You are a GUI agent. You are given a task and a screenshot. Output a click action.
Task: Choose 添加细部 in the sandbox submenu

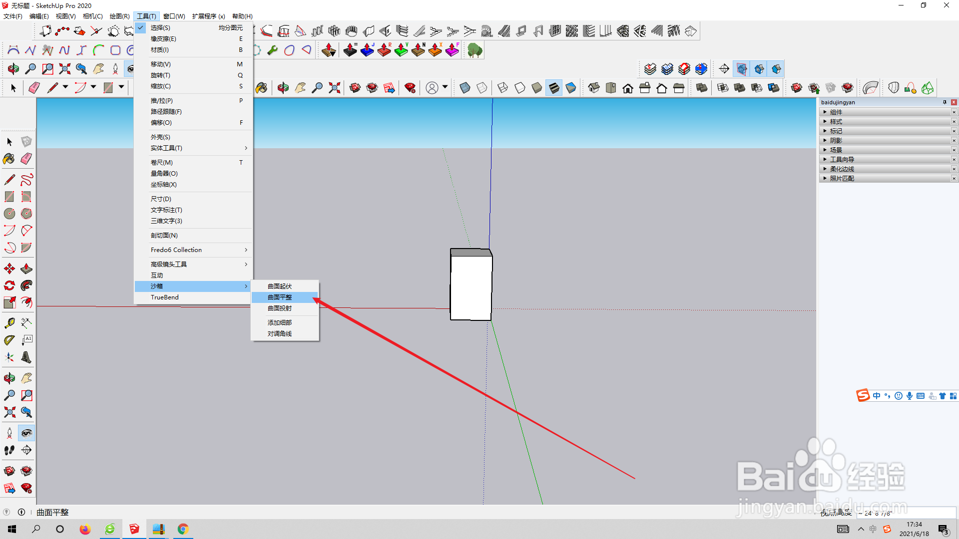285,323
